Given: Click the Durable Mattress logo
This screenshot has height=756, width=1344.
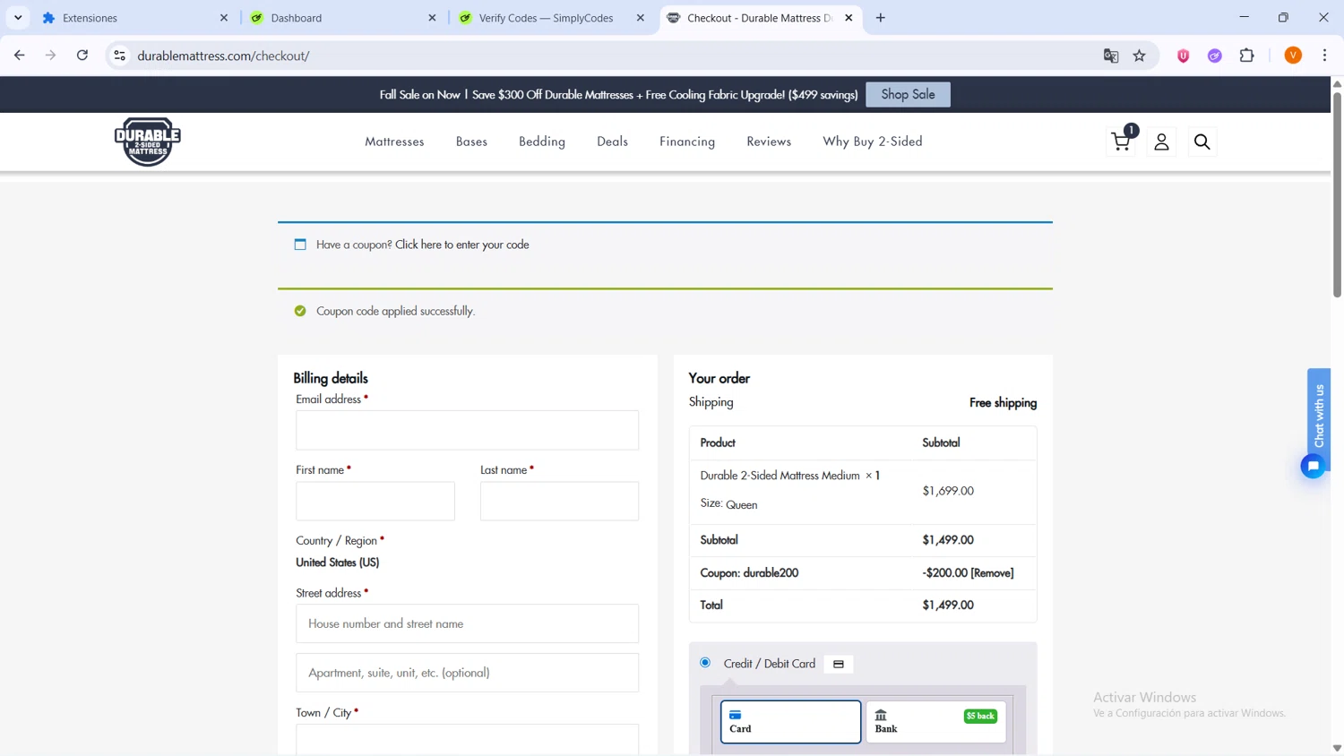Looking at the screenshot, I should (148, 142).
